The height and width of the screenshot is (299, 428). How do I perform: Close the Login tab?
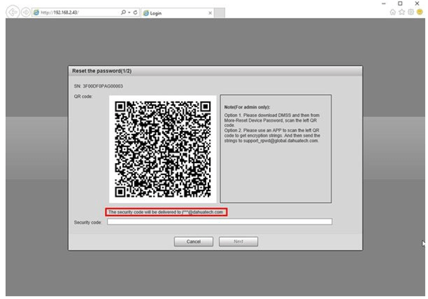[x=210, y=13]
